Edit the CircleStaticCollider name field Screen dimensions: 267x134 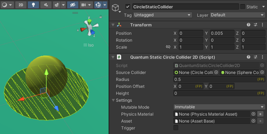click(x=186, y=7)
